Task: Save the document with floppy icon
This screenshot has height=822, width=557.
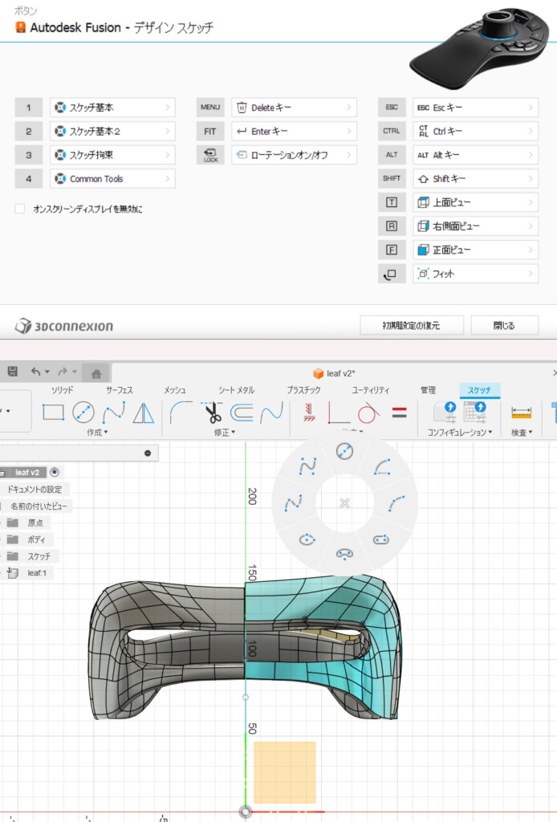Action: [13, 371]
